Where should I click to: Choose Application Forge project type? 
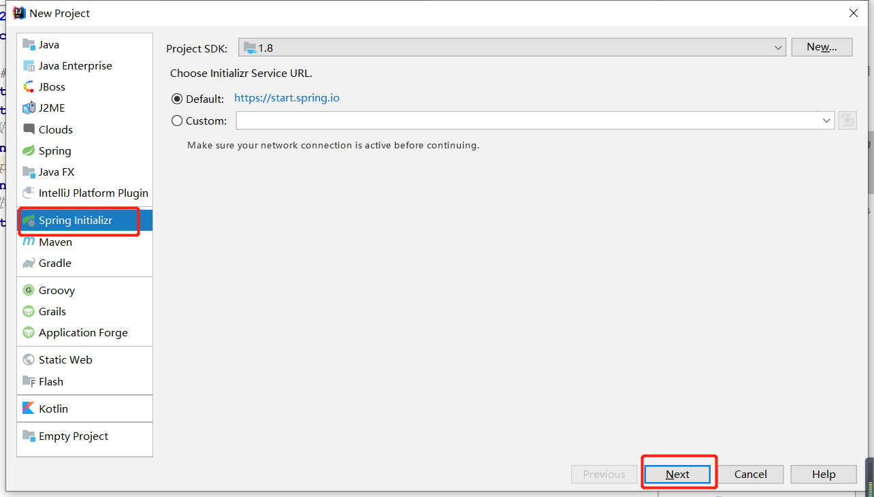coord(84,332)
